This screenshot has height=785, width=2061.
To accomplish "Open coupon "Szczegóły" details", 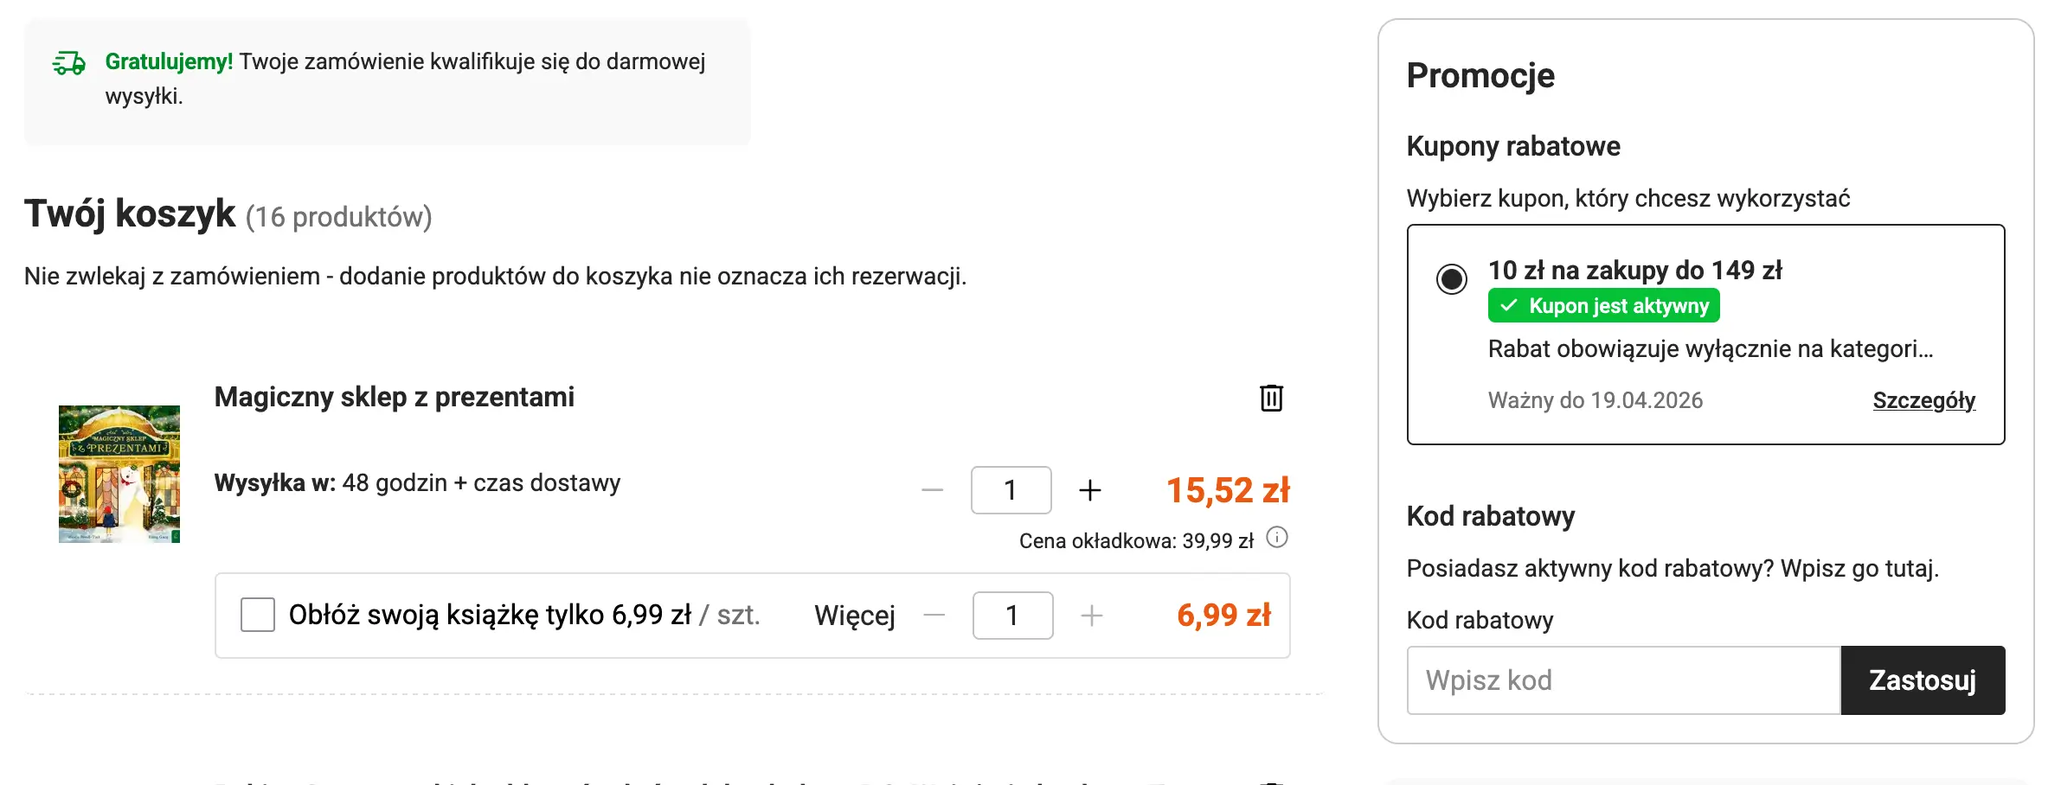I will click(x=1925, y=400).
